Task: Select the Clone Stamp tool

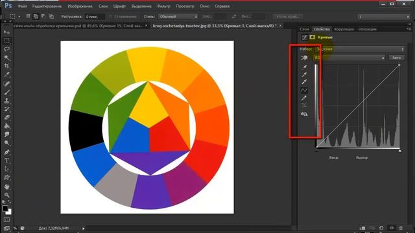Action: (x=7, y=101)
